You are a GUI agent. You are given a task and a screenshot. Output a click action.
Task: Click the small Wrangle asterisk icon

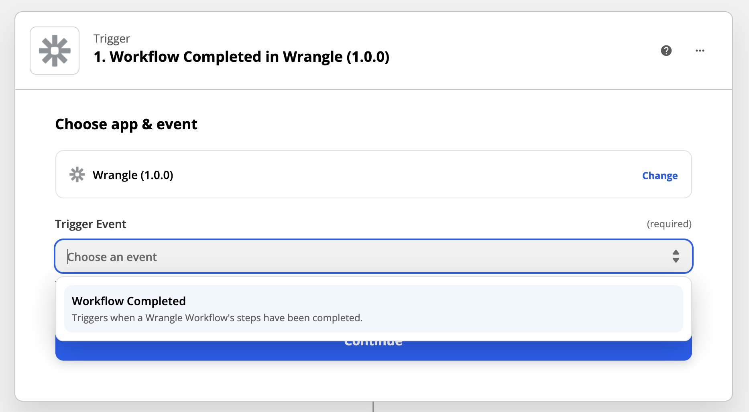point(77,175)
